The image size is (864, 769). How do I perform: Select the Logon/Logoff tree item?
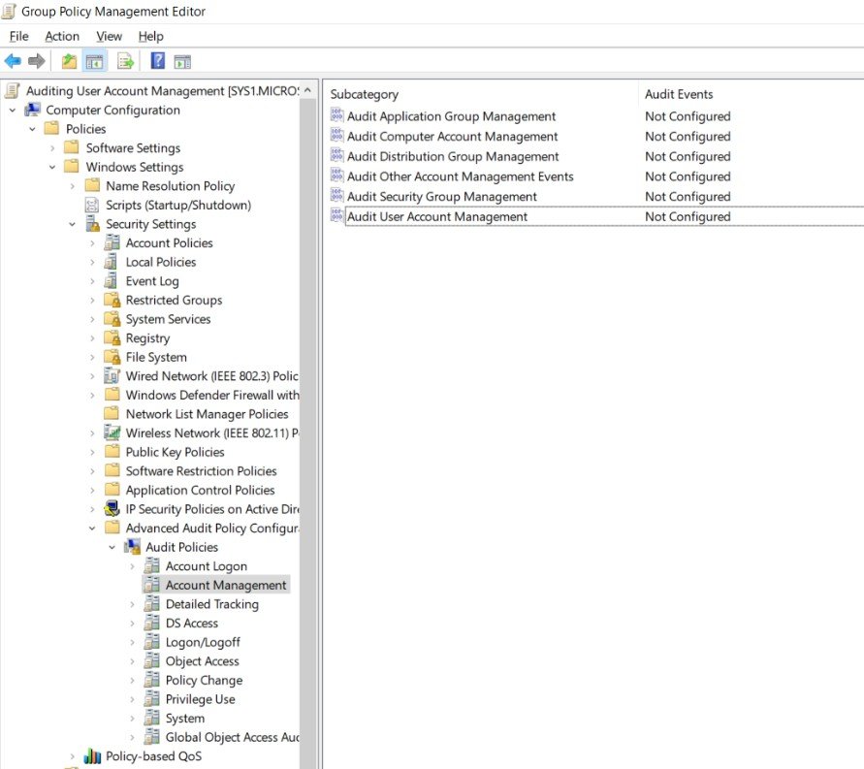(203, 642)
